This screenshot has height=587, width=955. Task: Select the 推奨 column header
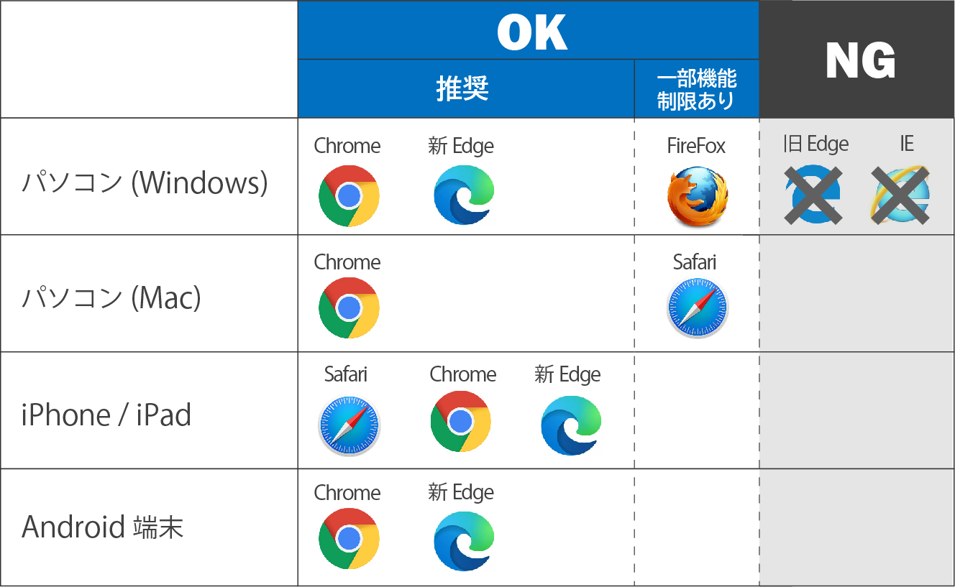tap(462, 89)
